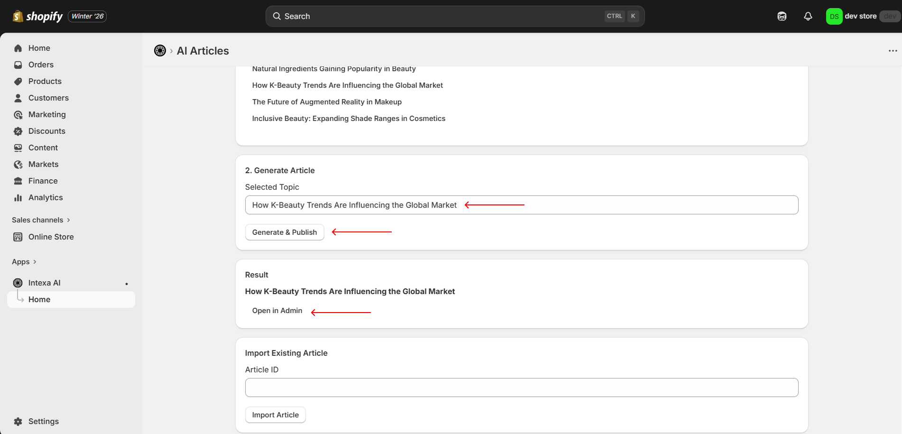Open the Discounts page
The width and height of the screenshot is (902, 434).
coord(46,131)
